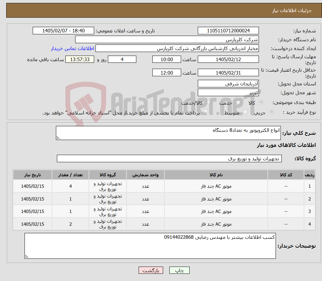The image size is (322, 281).
Task: Click quantity 4 in row 1
Action: click(x=70, y=186)
